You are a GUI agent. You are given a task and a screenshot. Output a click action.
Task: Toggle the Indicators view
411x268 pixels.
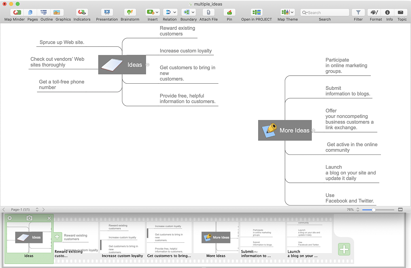tap(82, 13)
